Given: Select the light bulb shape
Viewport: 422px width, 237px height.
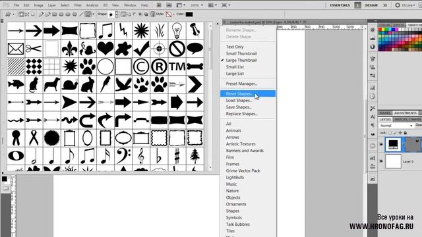Looking at the screenshot, I should 177,31.
